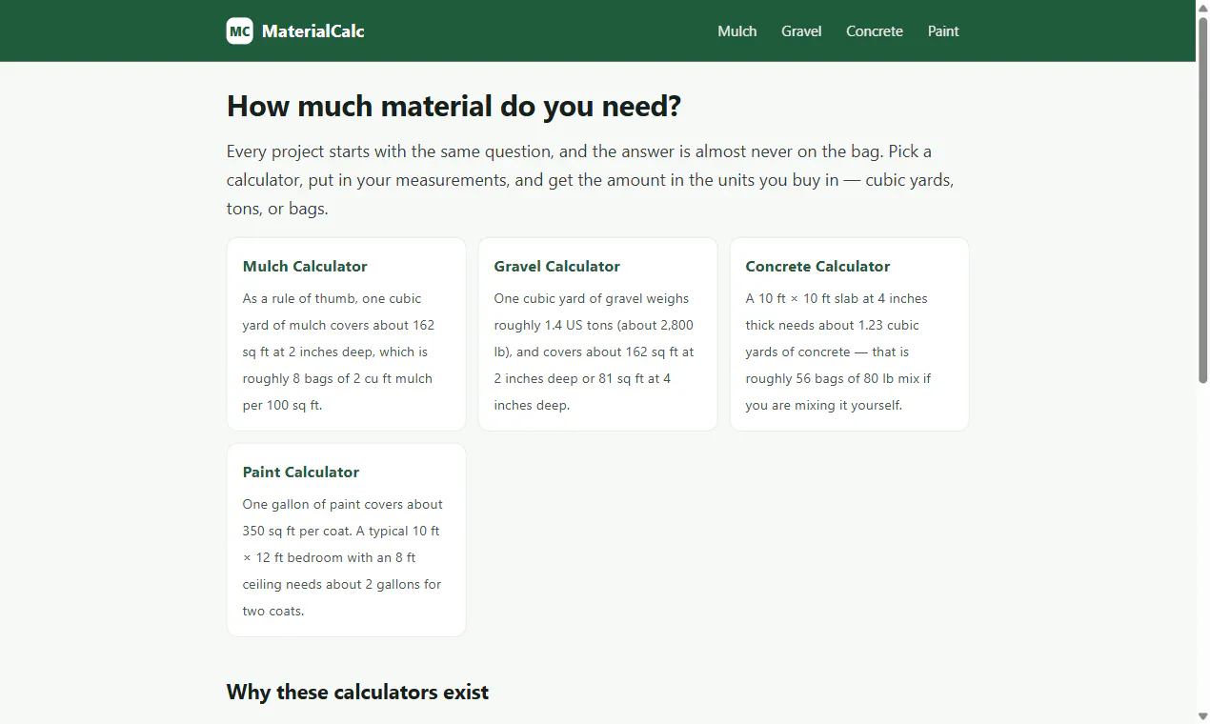Click the paint coverage description text

pyautogui.click(x=343, y=557)
